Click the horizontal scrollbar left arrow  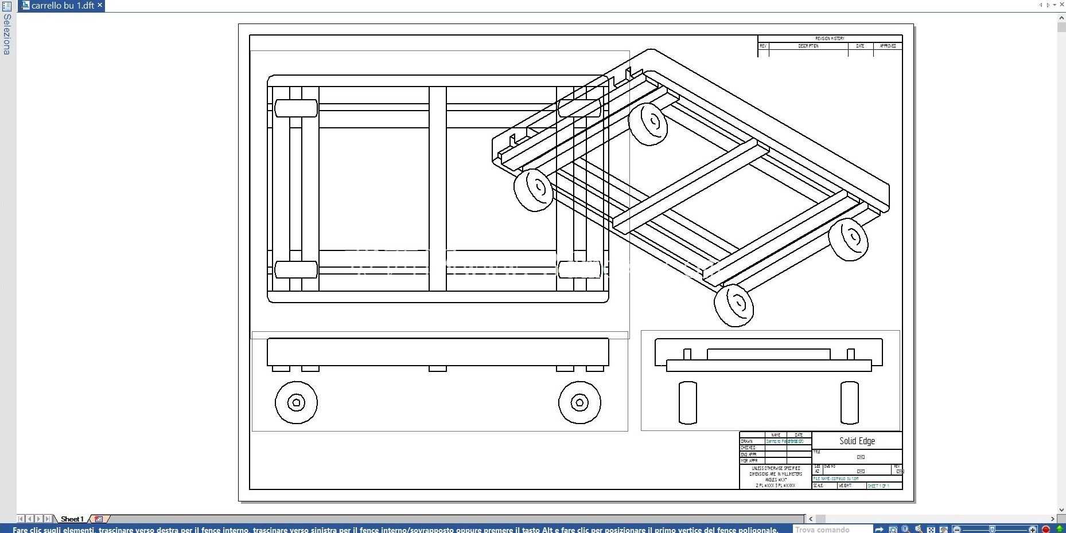(811, 519)
